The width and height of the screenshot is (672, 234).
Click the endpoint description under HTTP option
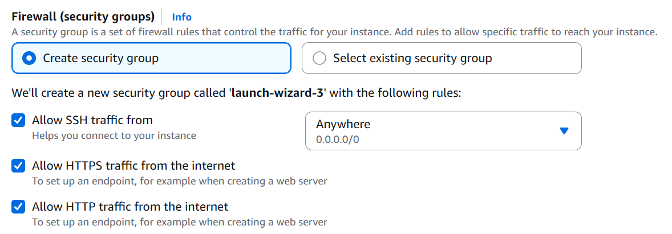click(179, 221)
